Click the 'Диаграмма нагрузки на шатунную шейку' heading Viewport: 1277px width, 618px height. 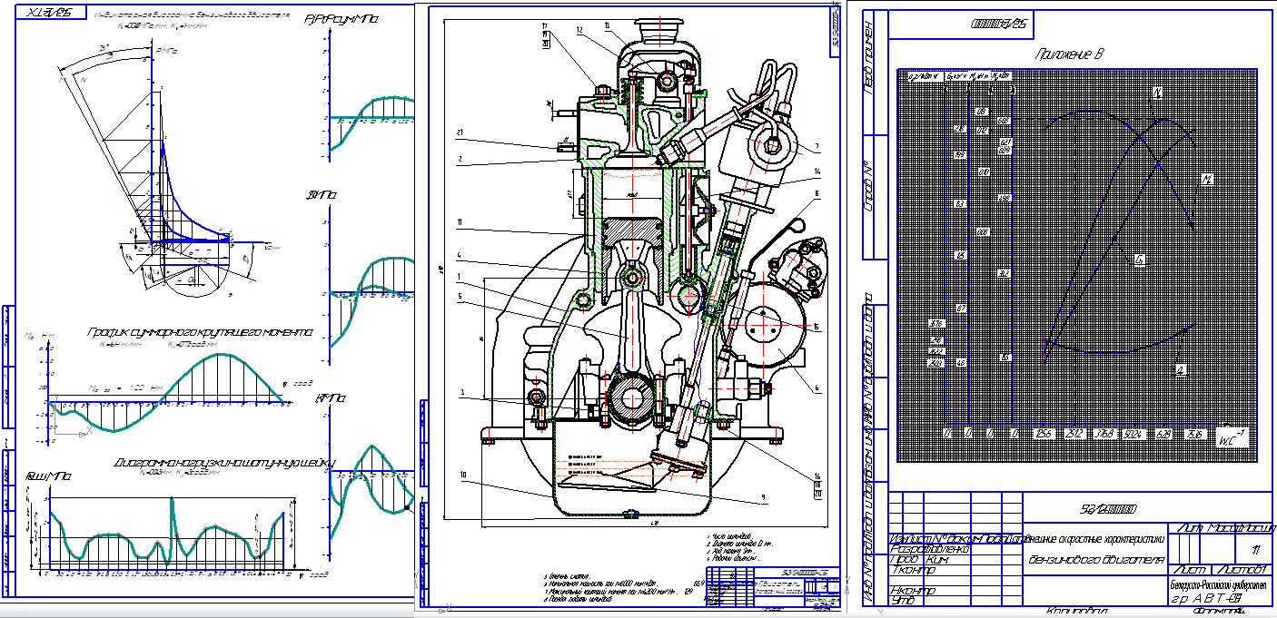[x=225, y=463]
